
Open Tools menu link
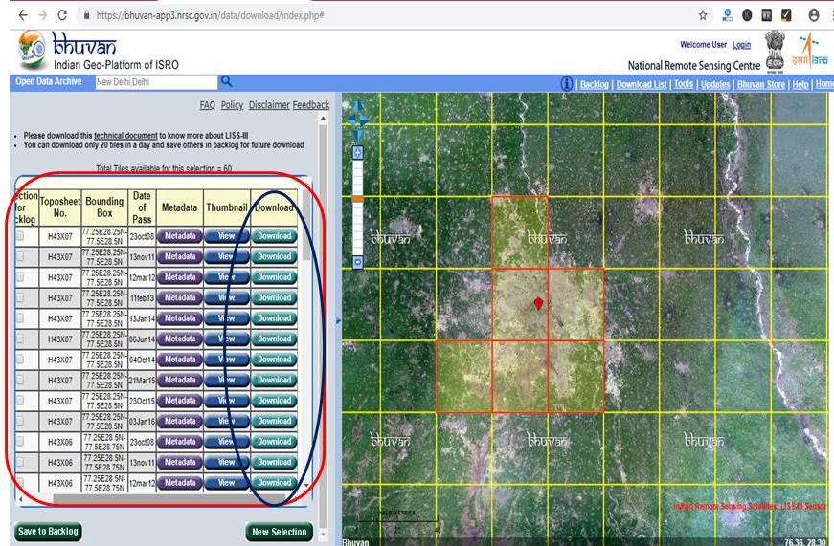tap(684, 84)
